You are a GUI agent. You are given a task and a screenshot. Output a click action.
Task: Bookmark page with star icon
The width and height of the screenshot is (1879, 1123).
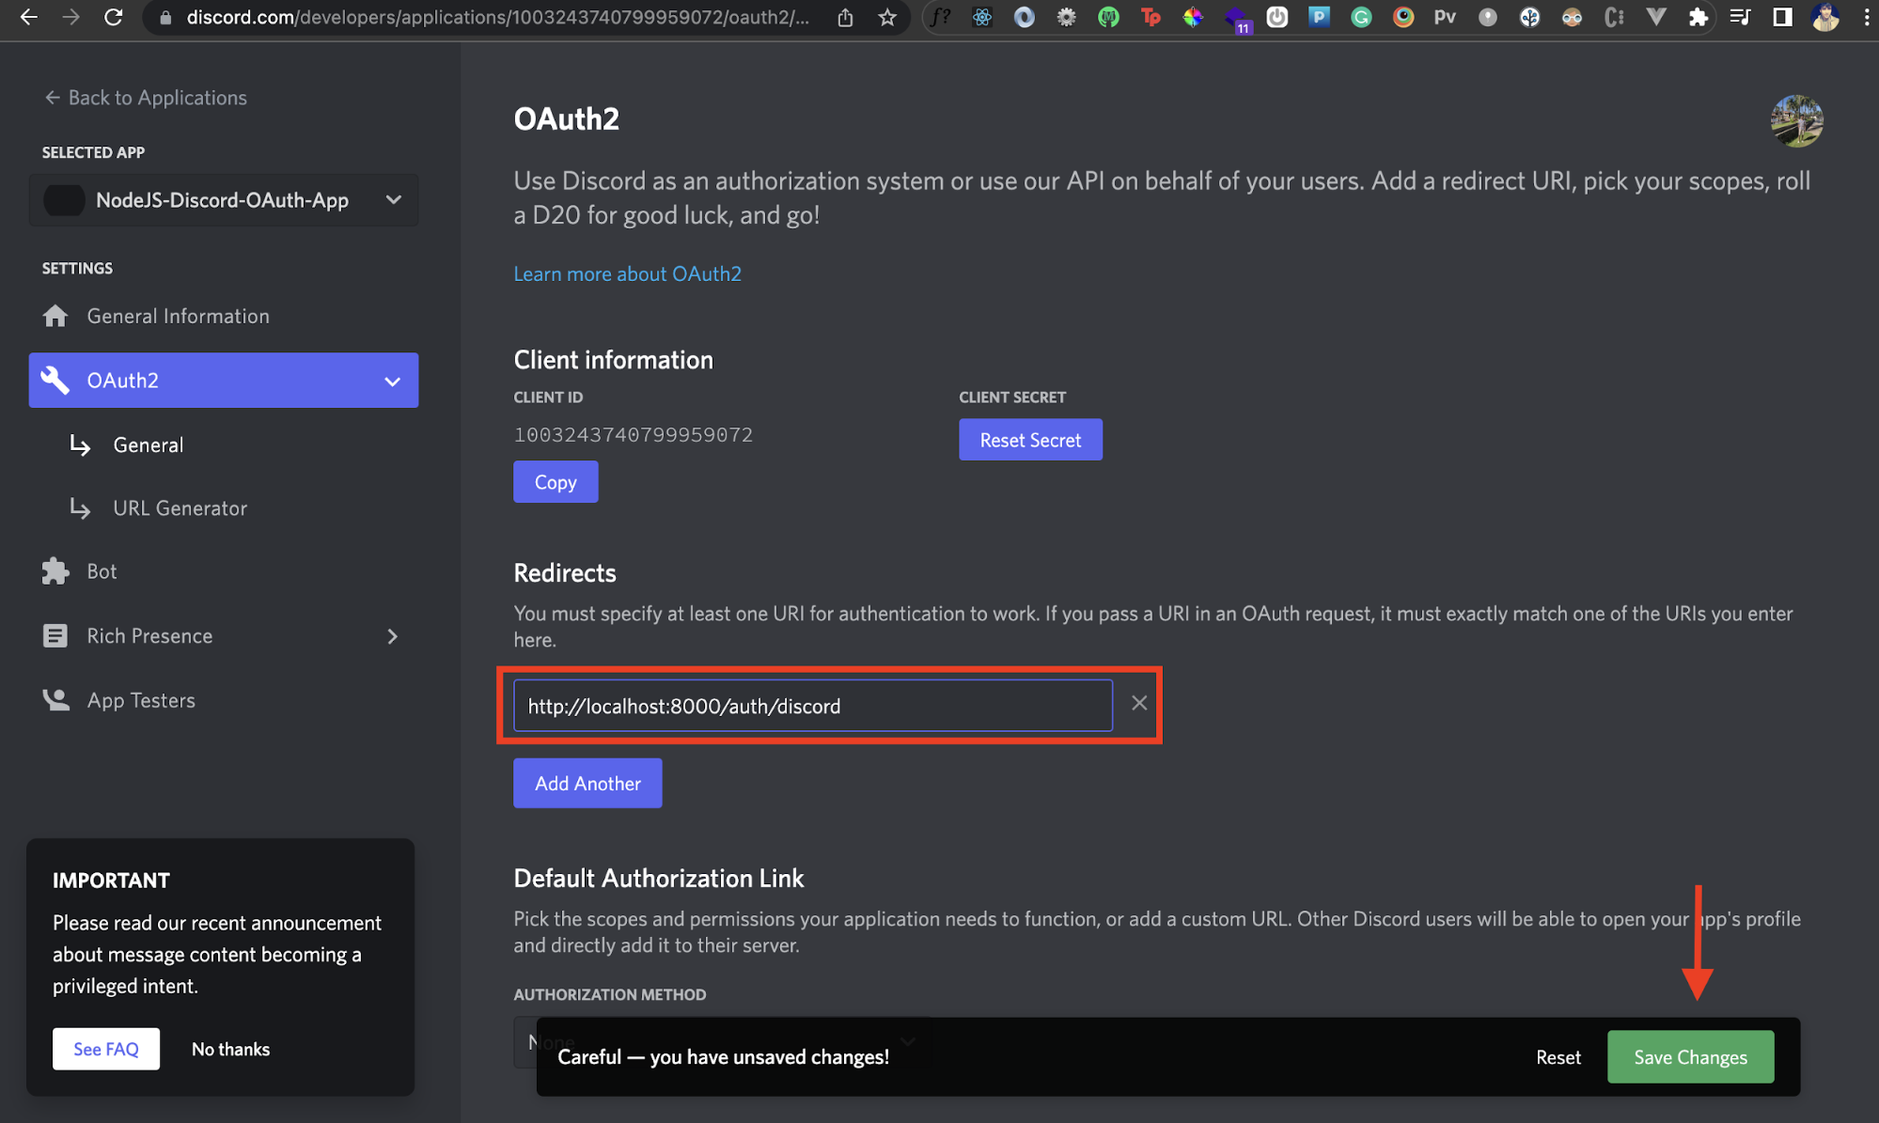[x=886, y=17]
